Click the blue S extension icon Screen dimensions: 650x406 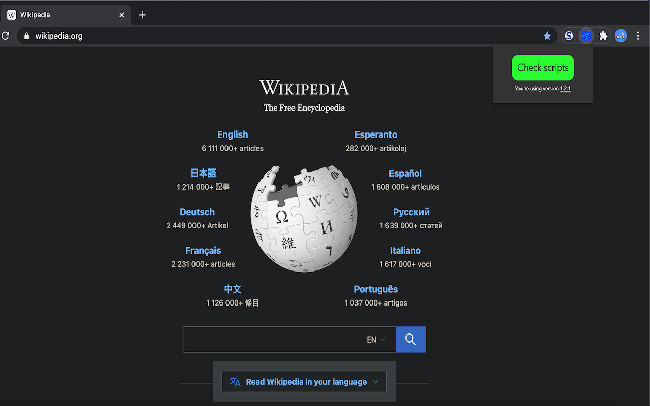(569, 36)
